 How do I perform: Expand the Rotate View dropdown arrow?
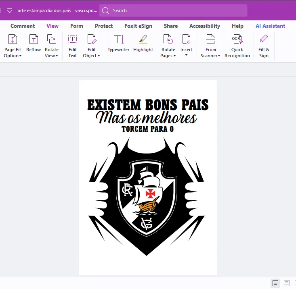(x=57, y=56)
